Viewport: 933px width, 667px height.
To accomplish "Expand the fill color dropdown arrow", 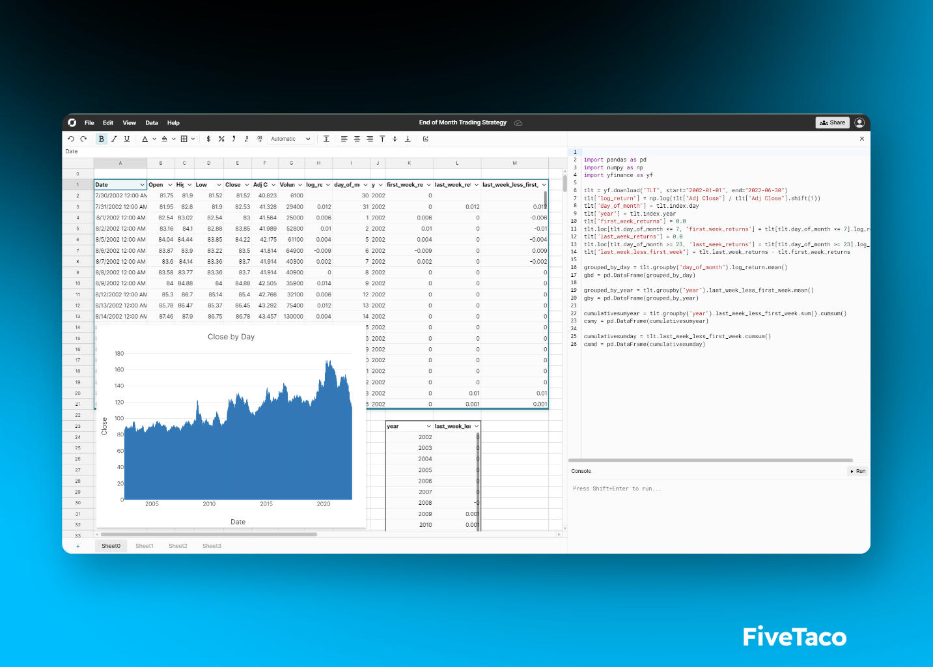I will [x=174, y=139].
